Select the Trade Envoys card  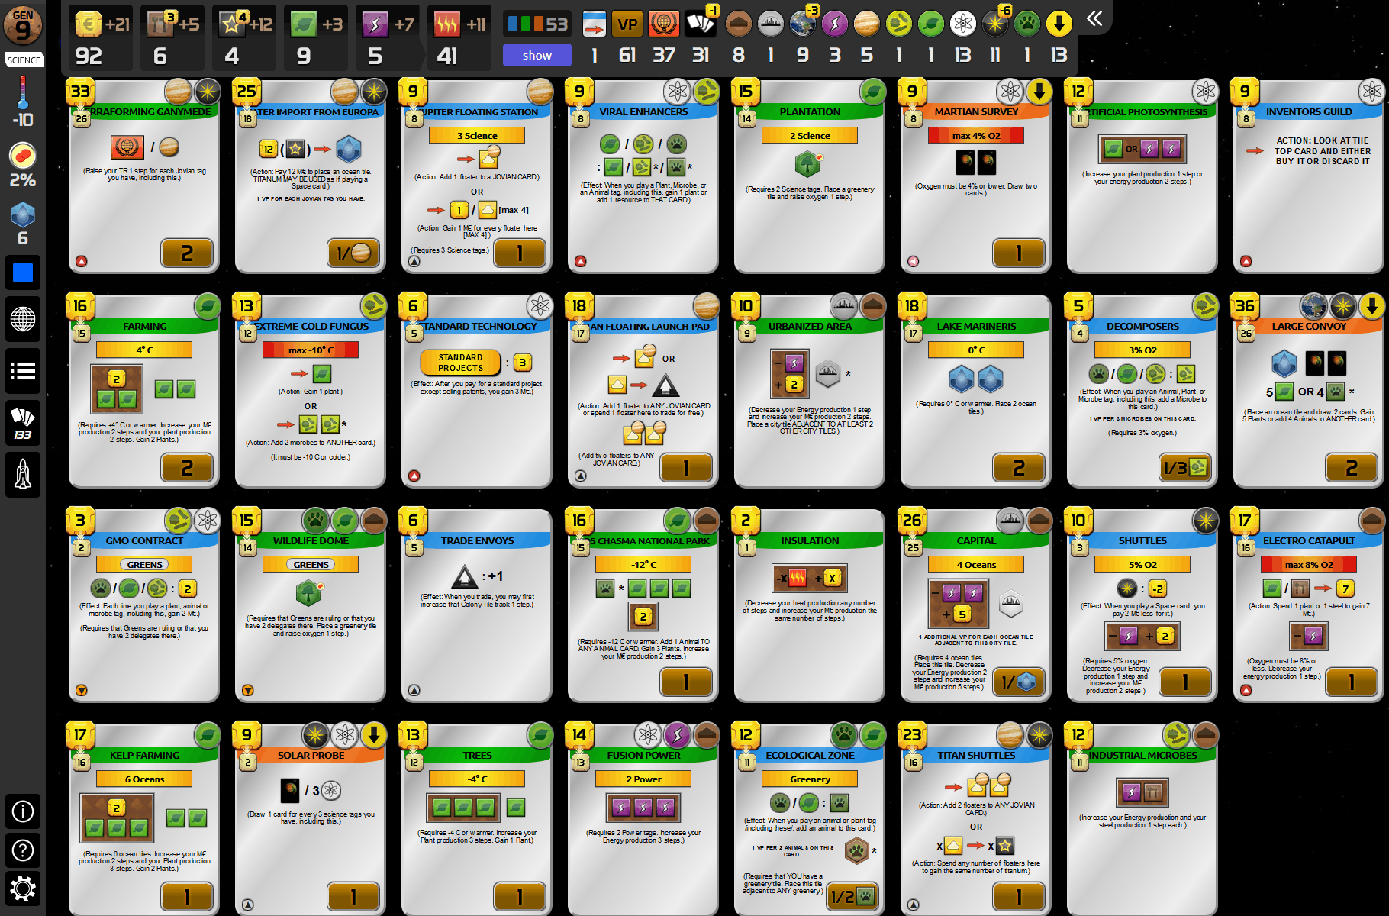(477, 605)
